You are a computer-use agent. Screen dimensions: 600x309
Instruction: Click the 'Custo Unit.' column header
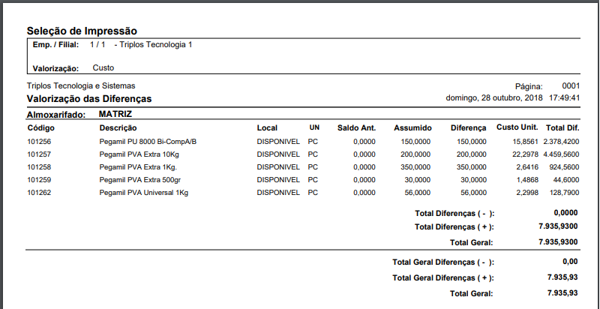pyautogui.click(x=517, y=127)
